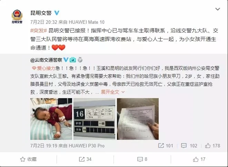Open the 7月2日 20:32 post timestamp
The image size is (228, 167).
pos(44,22)
